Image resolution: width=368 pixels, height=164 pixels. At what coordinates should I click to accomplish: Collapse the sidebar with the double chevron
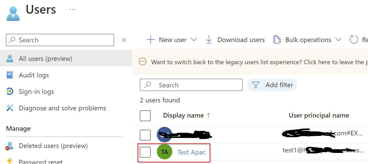(x=124, y=40)
